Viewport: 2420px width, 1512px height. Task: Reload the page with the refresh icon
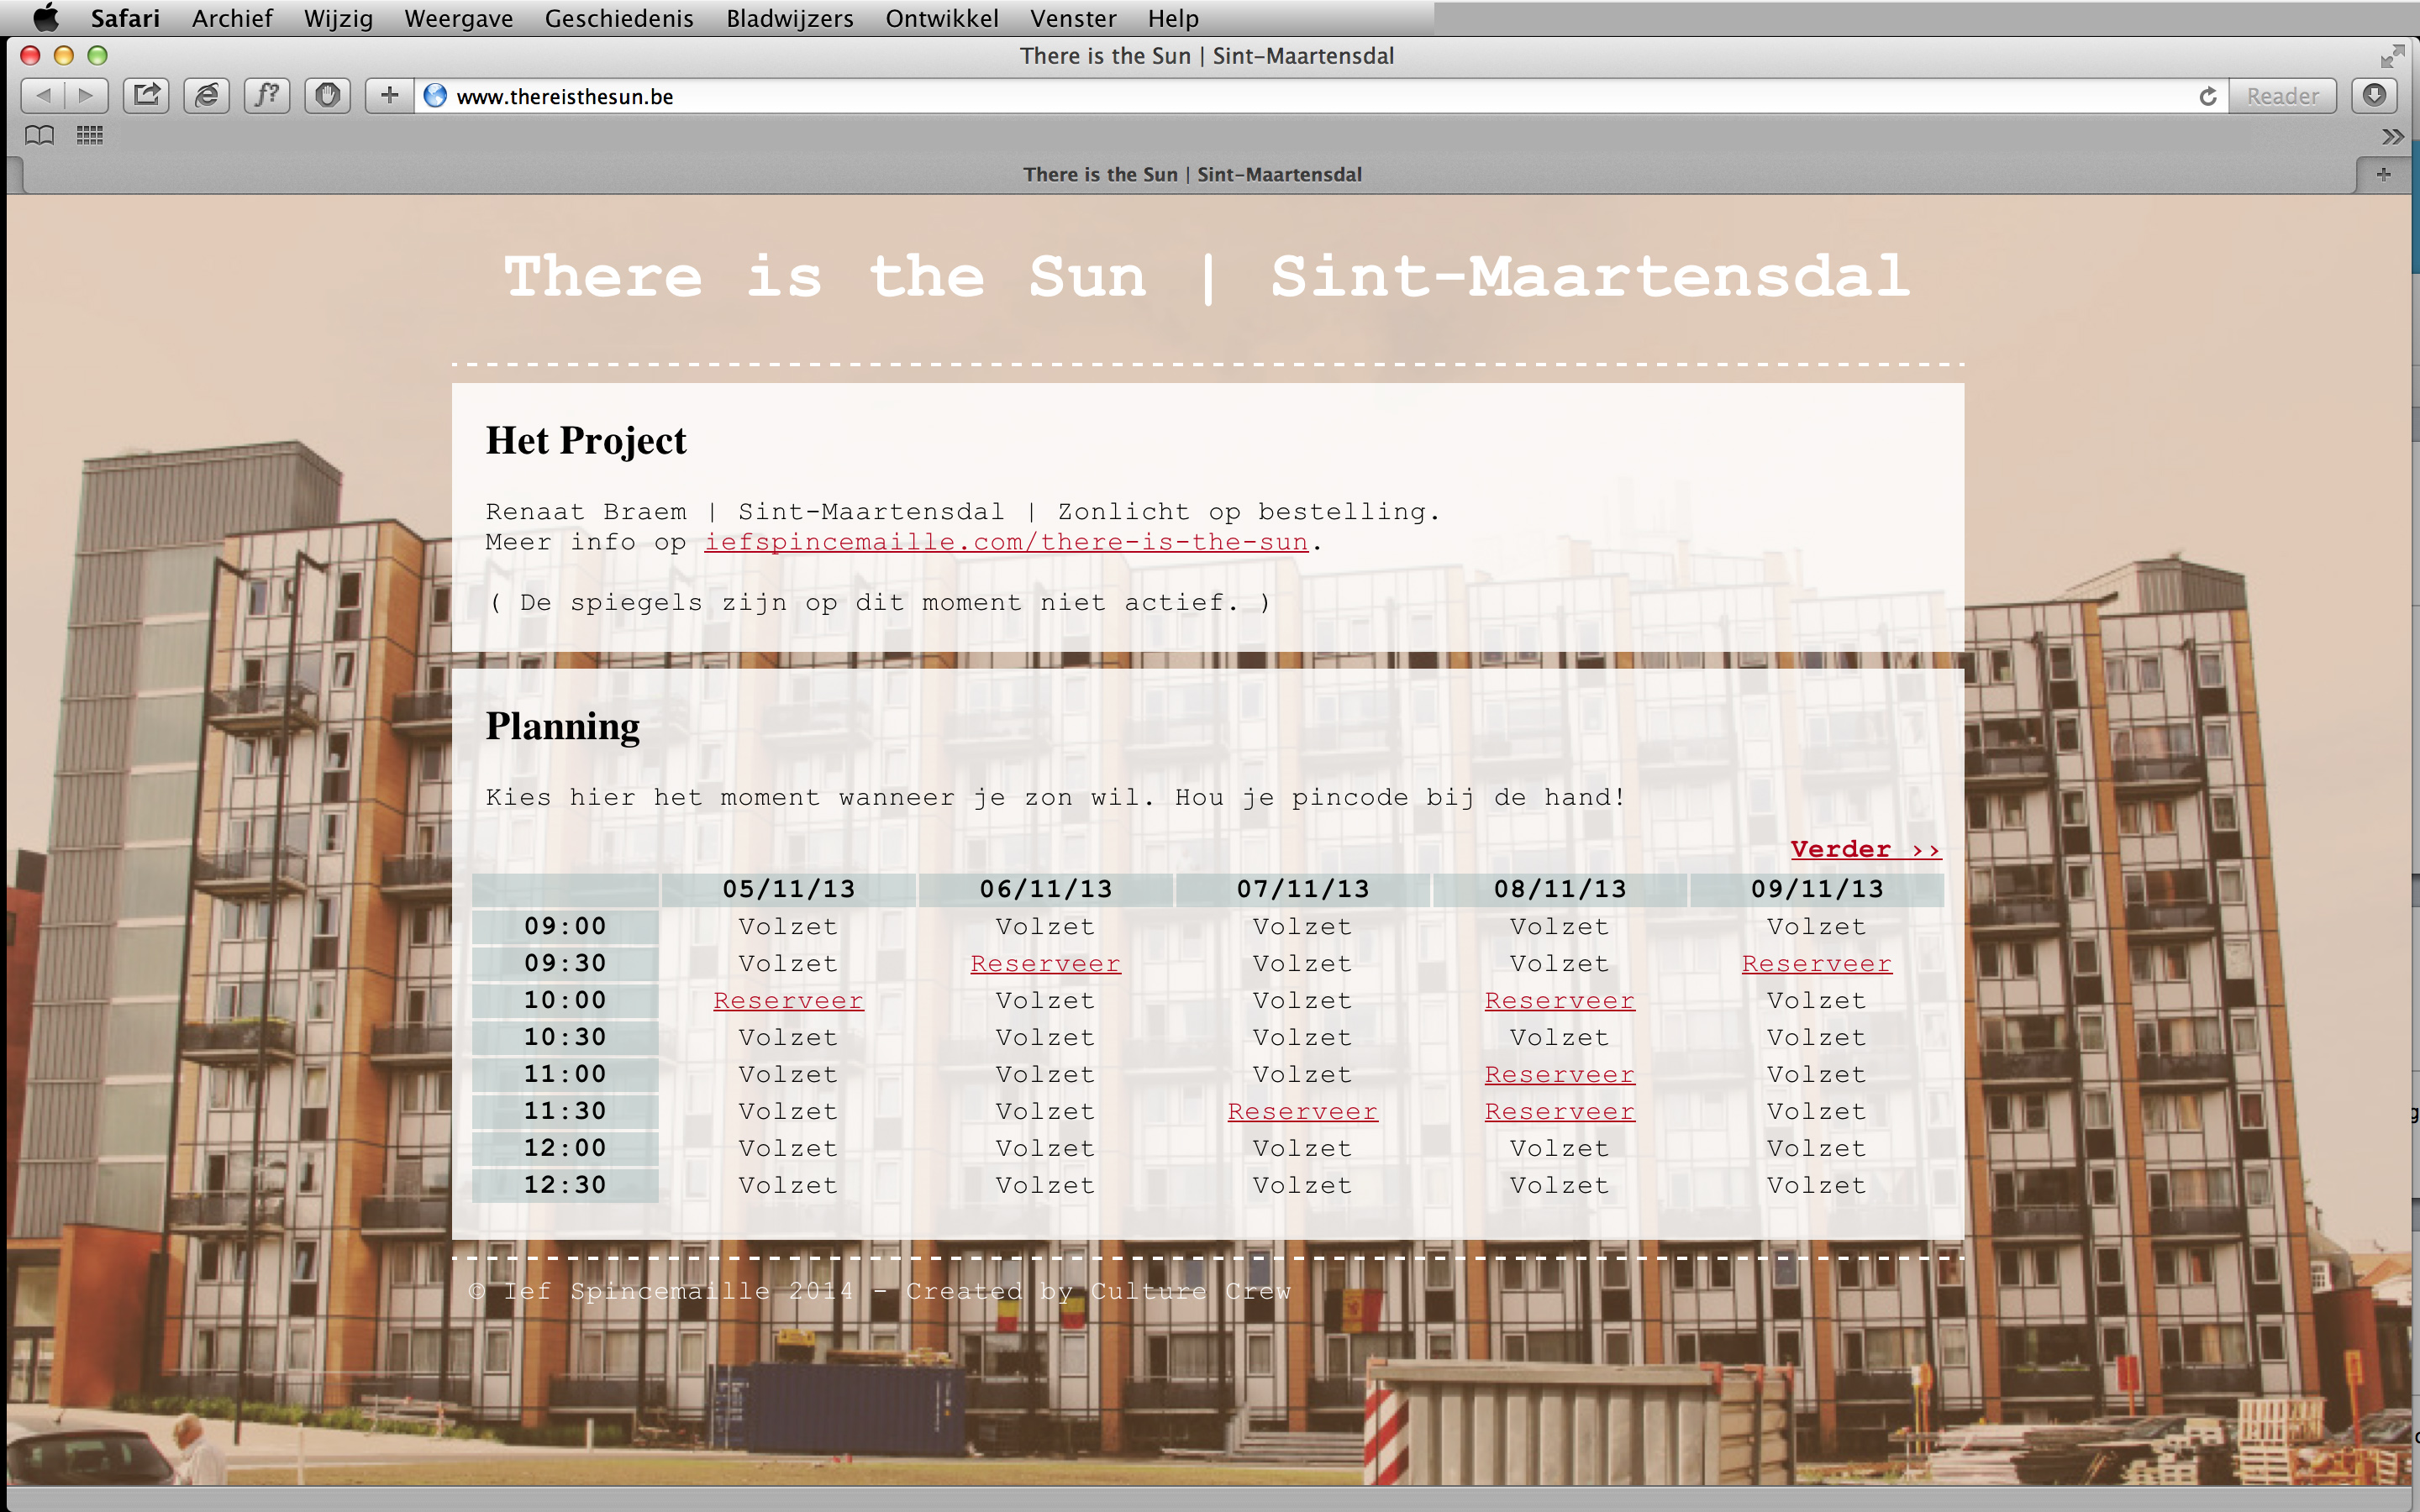[x=2208, y=96]
